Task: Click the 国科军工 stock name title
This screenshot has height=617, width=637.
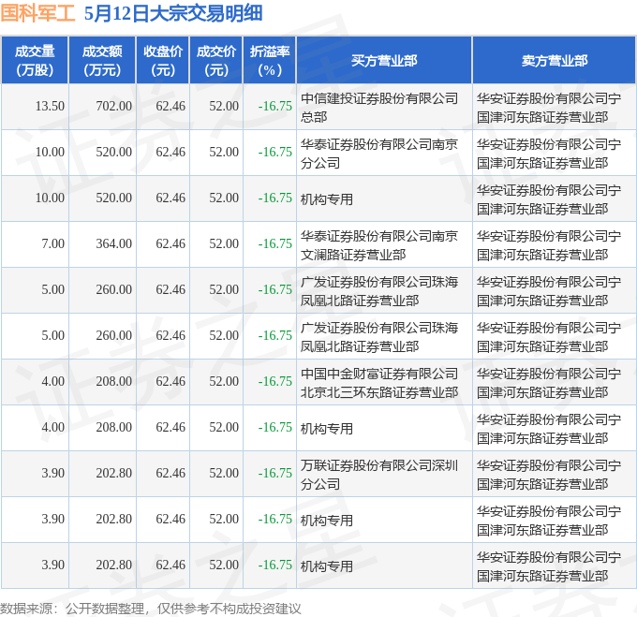Action: click(37, 13)
